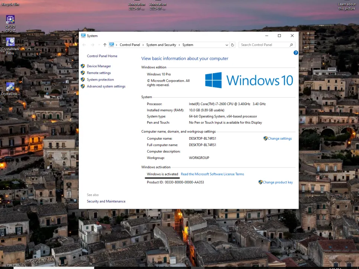Open second Annotation 2025-07 desktop file
Viewport: 359px width, 269px height.
pyautogui.click(x=158, y=6)
